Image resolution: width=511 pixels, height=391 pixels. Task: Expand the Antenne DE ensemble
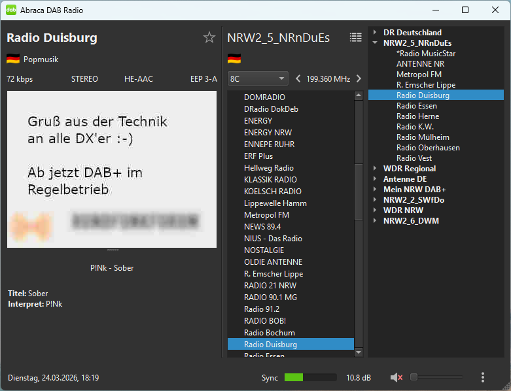click(x=375, y=179)
